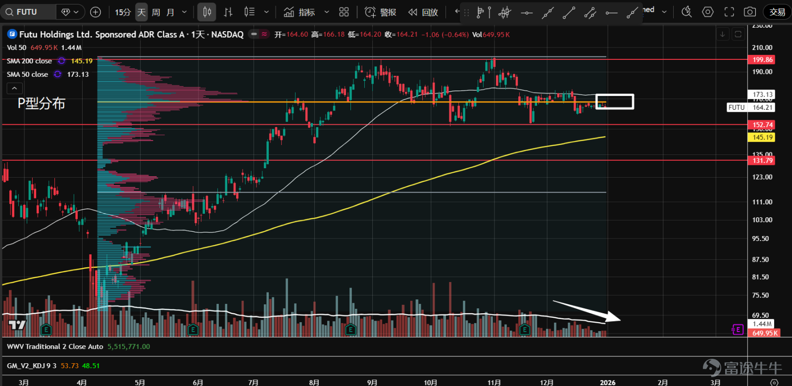Open time axis settings gear icon
This screenshot has width=792, height=386.
tap(774, 382)
